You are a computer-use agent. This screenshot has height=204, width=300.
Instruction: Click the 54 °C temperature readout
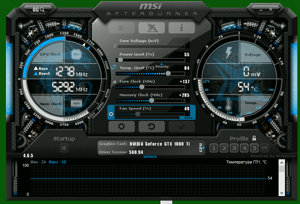tap(247, 87)
